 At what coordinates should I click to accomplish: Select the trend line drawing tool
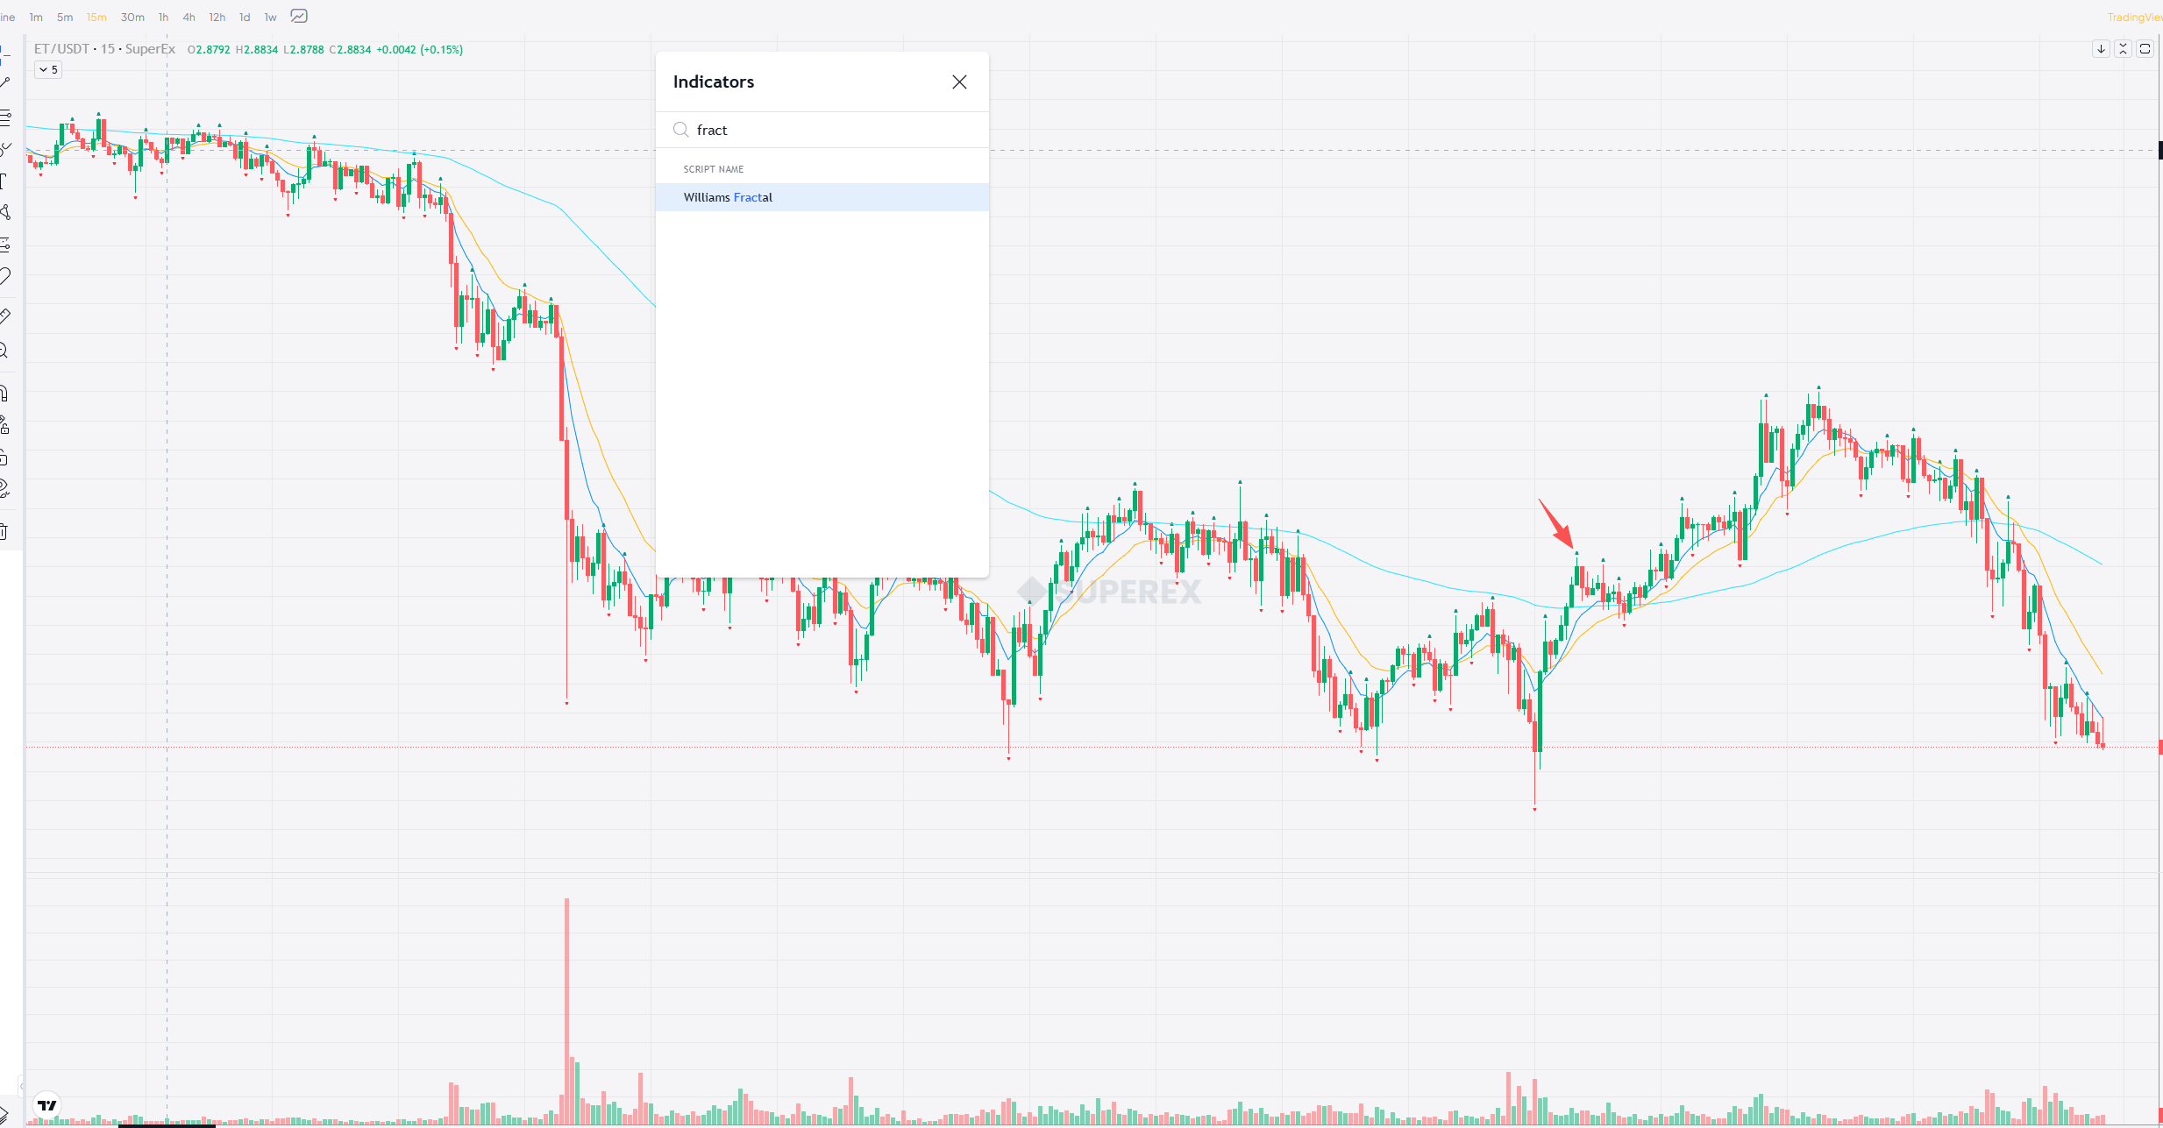click(5, 82)
